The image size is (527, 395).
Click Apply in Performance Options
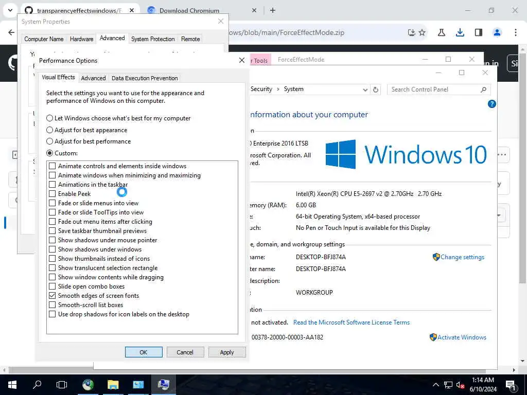point(227,352)
